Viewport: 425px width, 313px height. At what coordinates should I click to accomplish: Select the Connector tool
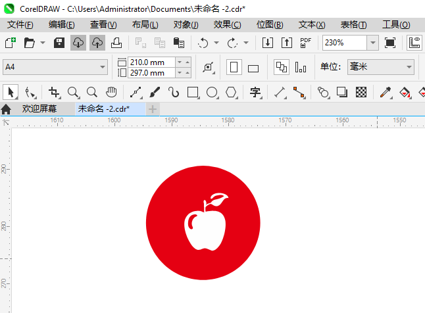point(299,92)
